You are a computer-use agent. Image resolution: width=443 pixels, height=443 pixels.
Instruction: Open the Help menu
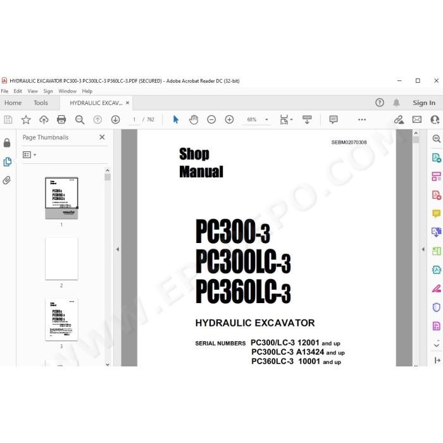87,91
